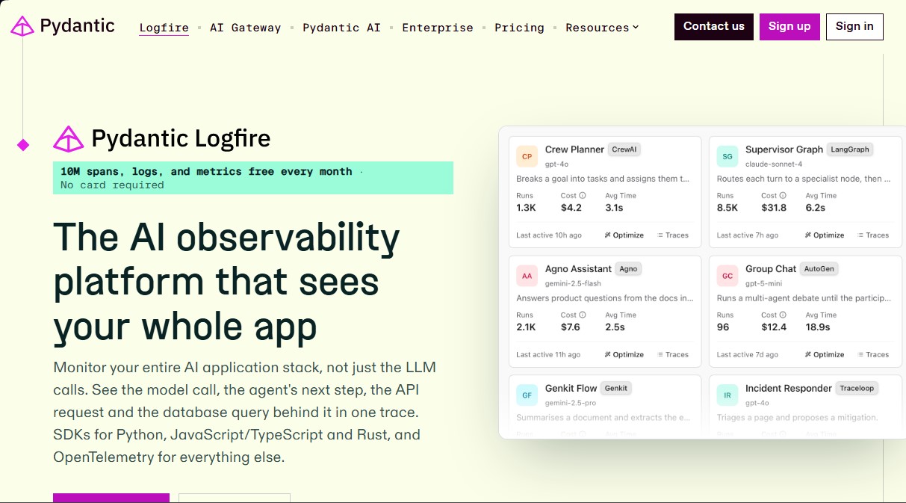Click the 10M spans free banner
This screenshot has height=503, width=906.
tap(253, 178)
